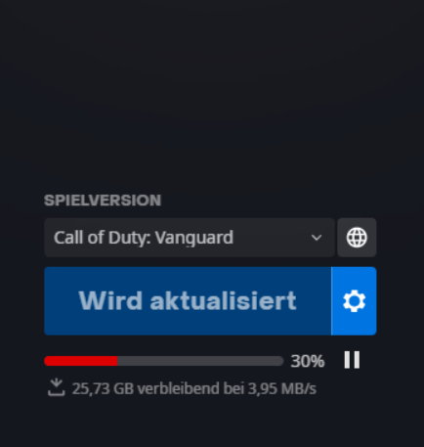The image size is (424, 447).
Task: Click the word aktualisiert on the blue button
Action: [223, 300]
